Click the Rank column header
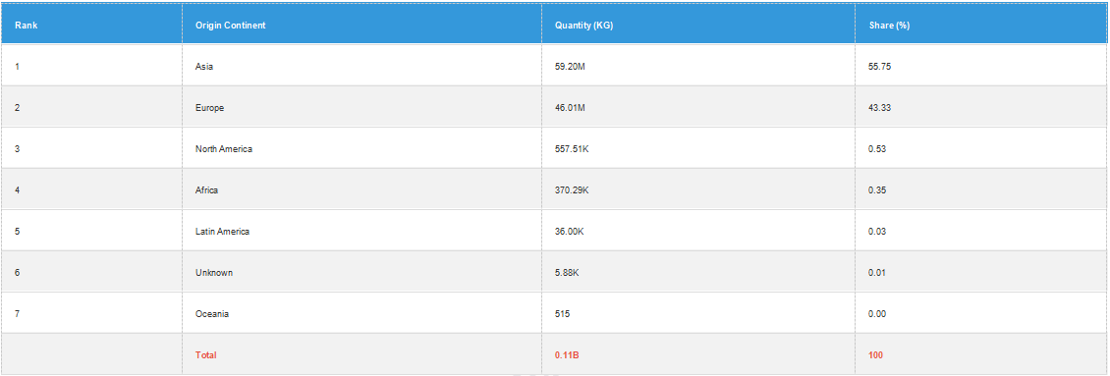Image resolution: width=1110 pixels, height=376 pixels. [x=91, y=25]
